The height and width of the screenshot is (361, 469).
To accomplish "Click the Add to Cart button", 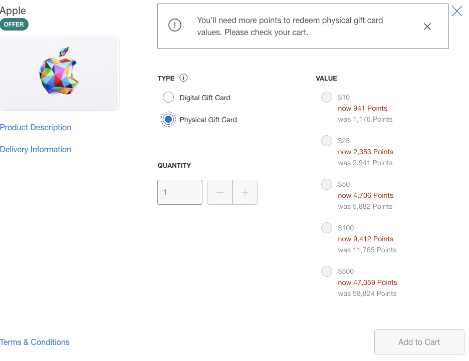I will 419,342.
